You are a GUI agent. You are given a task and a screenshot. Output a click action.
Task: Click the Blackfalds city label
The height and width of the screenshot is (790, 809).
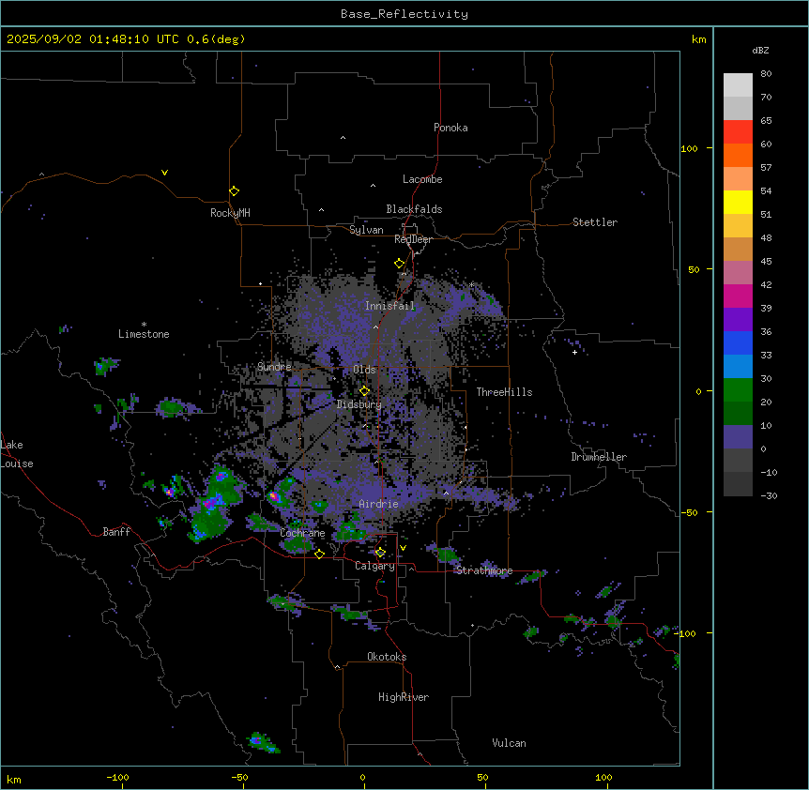pos(414,209)
